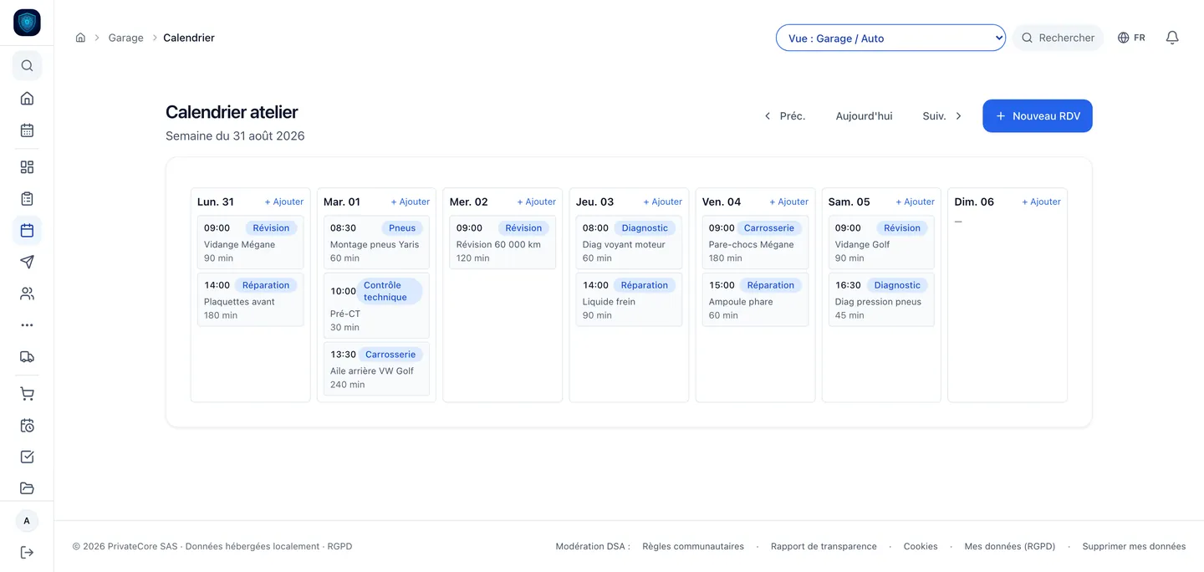Select the active calendar icon in sidebar

(27, 230)
